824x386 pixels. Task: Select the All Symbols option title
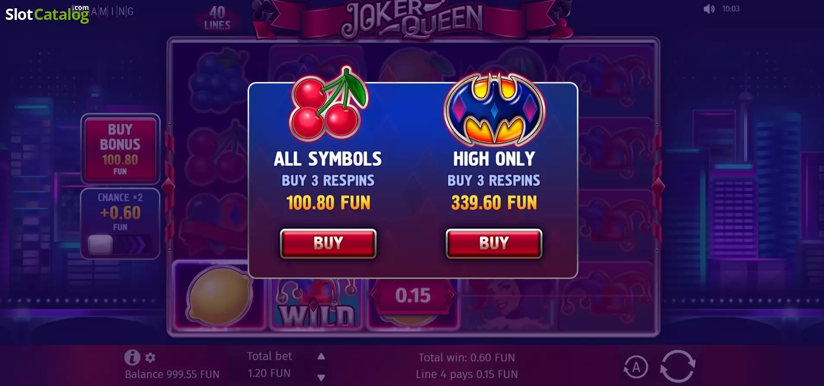tap(328, 159)
